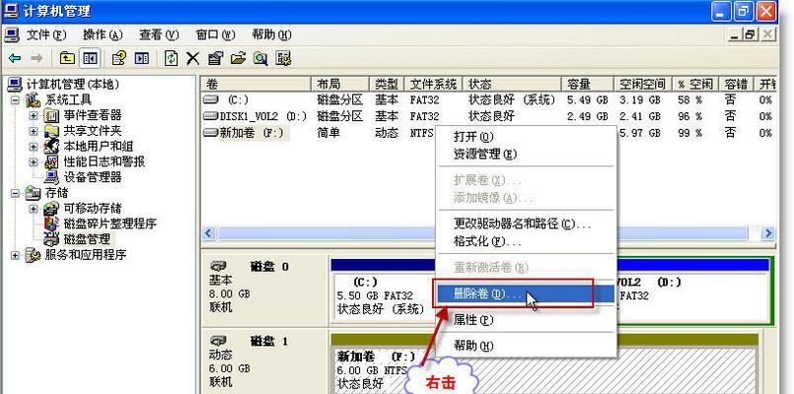Screen dimensions: 794x394
Task: Toggle the show/hide console tree icon
Action: click(90, 58)
